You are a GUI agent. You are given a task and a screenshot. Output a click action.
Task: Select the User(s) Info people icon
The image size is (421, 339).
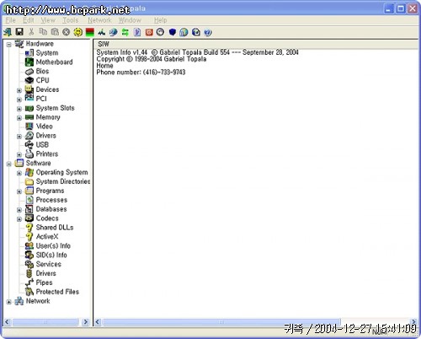click(x=29, y=245)
